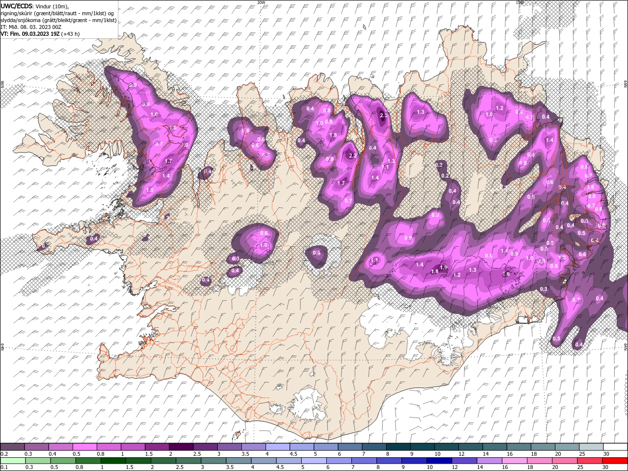Click the palest green 0.1 rain legend swatch

point(13,461)
